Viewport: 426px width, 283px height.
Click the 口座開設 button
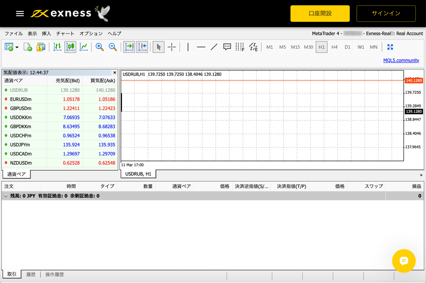coord(320,14)
